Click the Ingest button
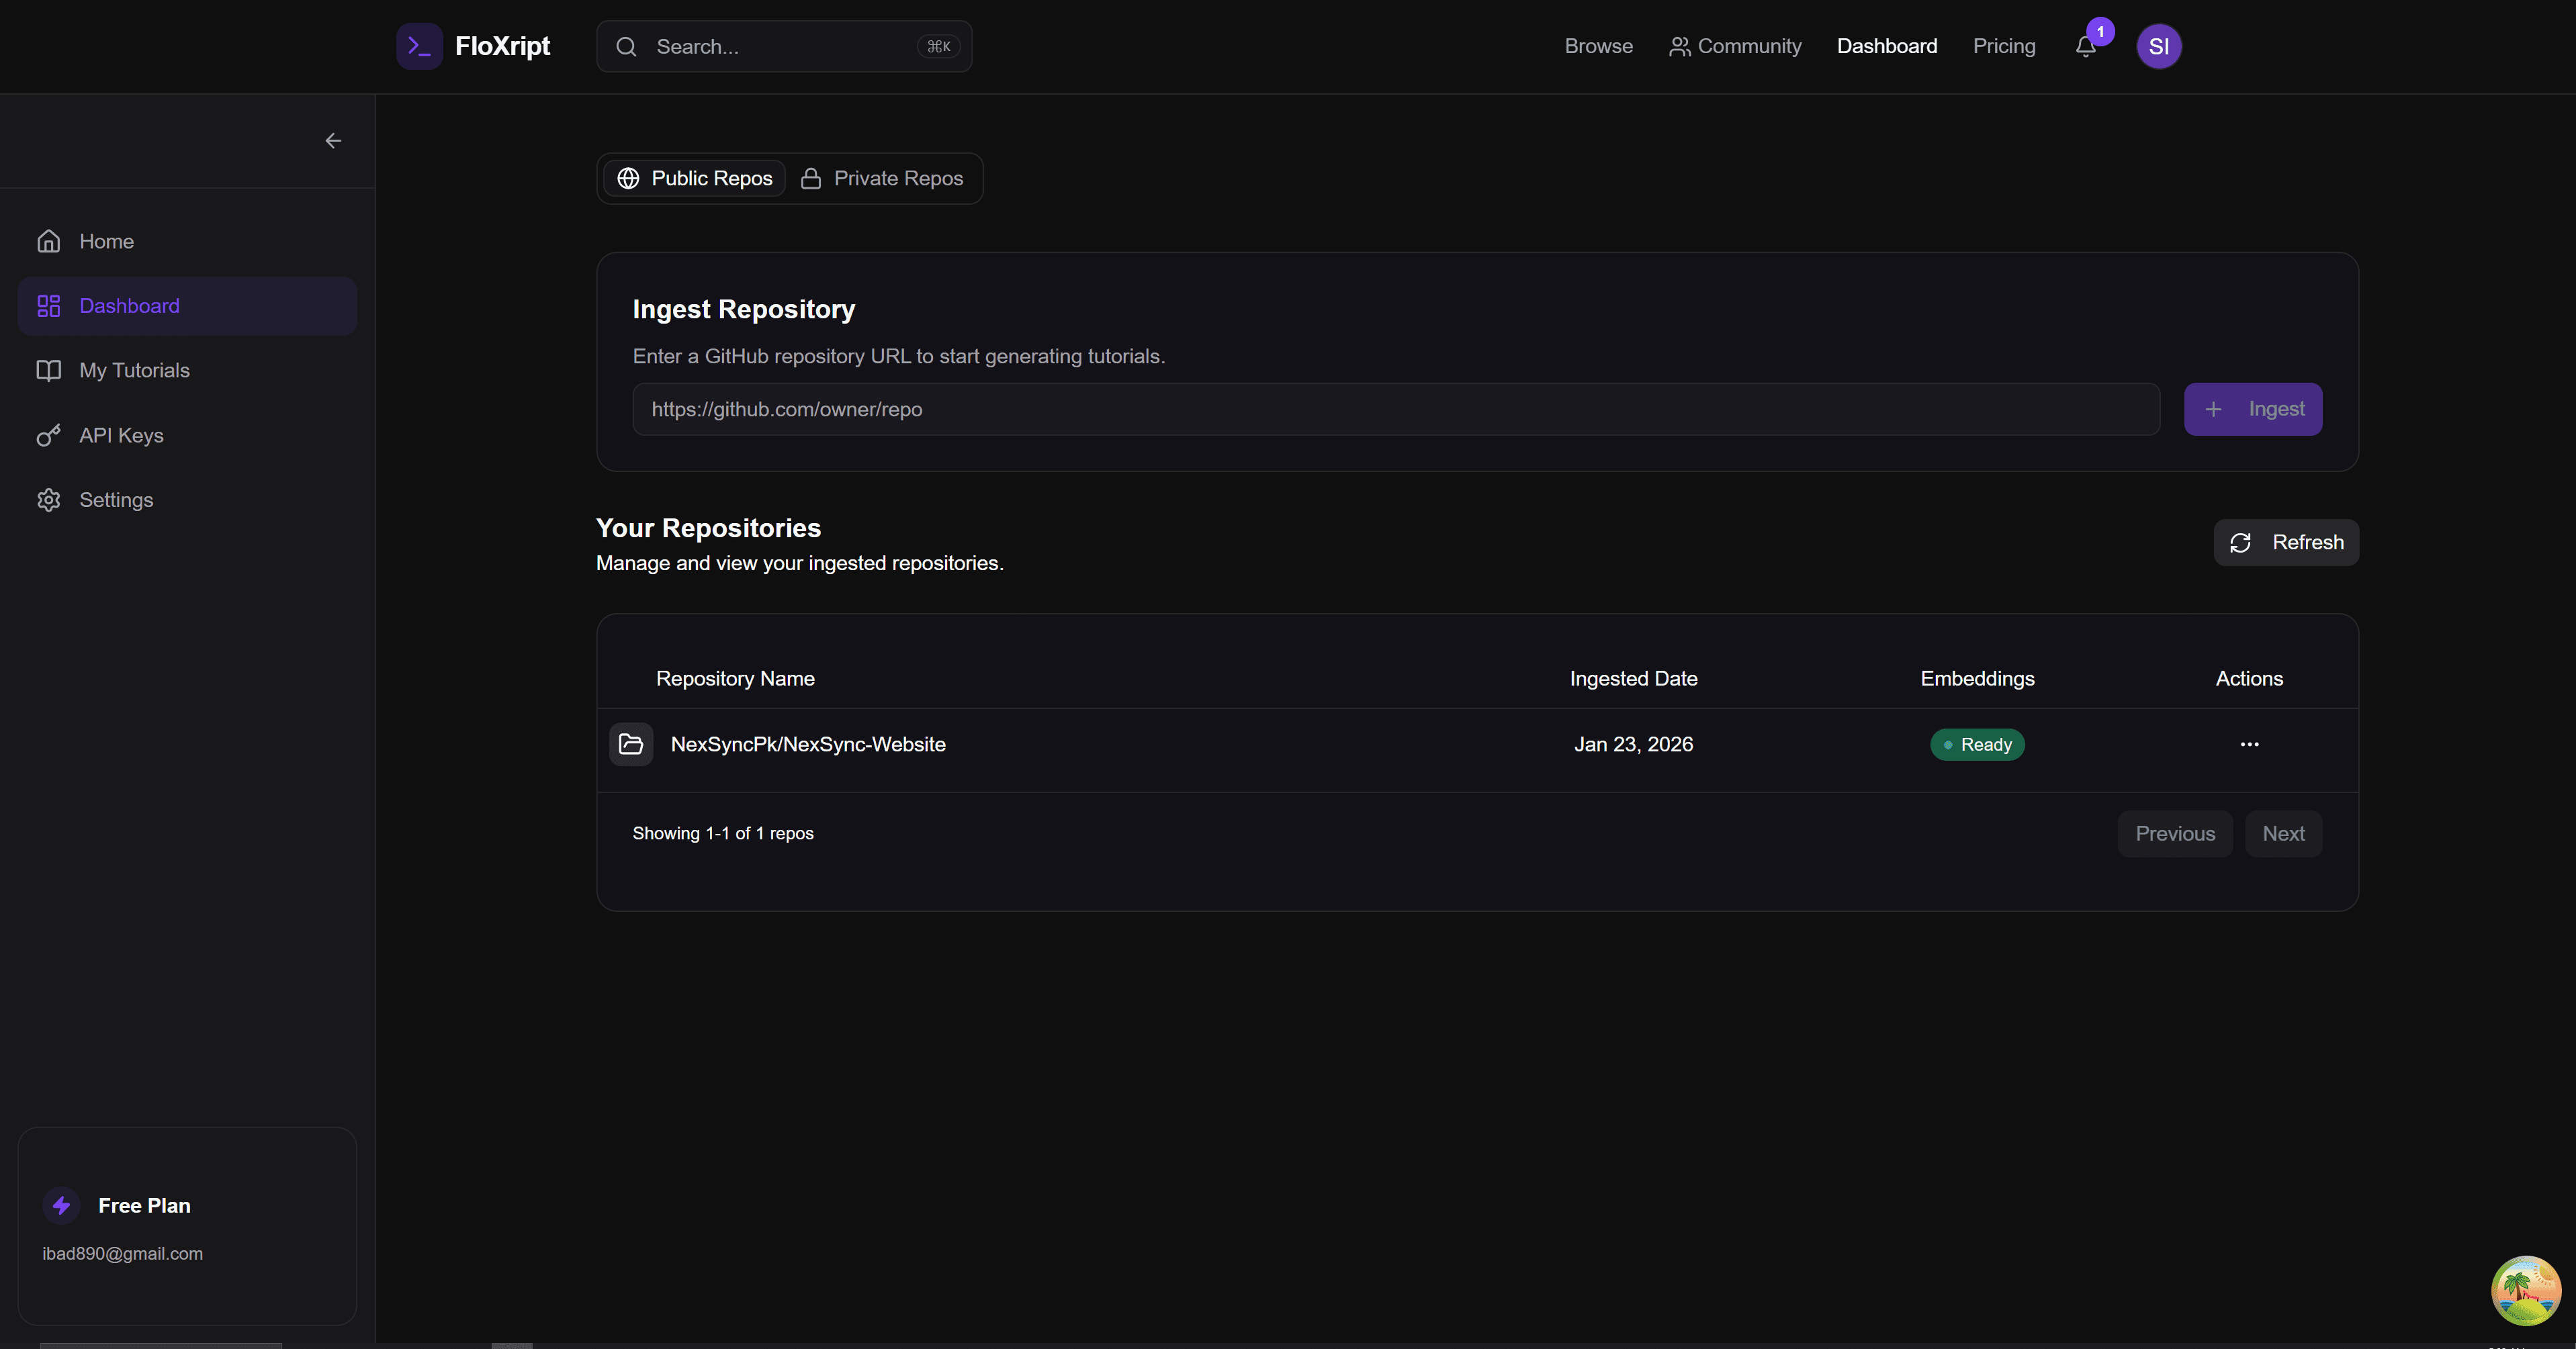This screenshot has width=2576, height=1349. [x=2252, y=409]
